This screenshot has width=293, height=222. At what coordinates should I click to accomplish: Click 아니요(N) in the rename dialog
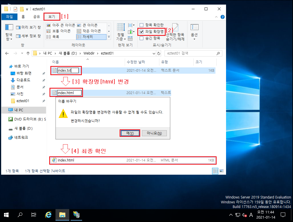click(x=154, y=133)
